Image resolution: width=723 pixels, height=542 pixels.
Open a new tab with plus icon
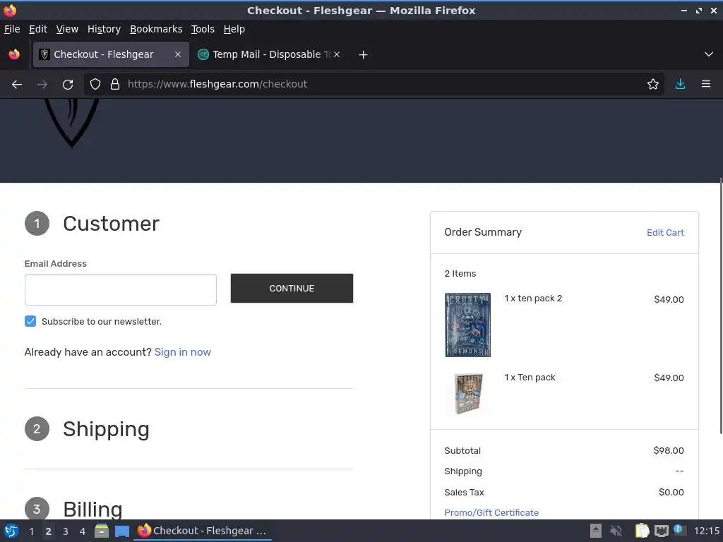[364, 55]
